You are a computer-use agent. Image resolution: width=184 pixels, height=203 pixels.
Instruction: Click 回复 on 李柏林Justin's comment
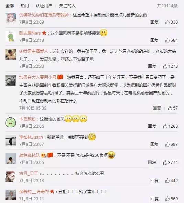(x=154, y=144)
